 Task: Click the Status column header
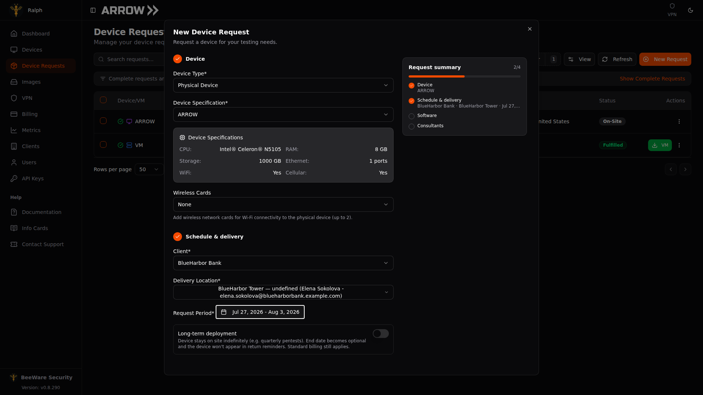click(607, 101)
